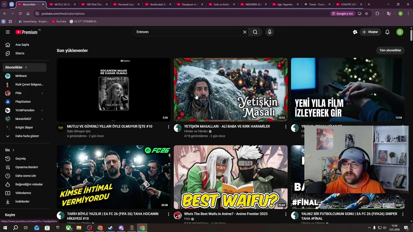Screen dimensions: 413x232
Task: Run search with the magnifier button
Action: pos(255,32)
